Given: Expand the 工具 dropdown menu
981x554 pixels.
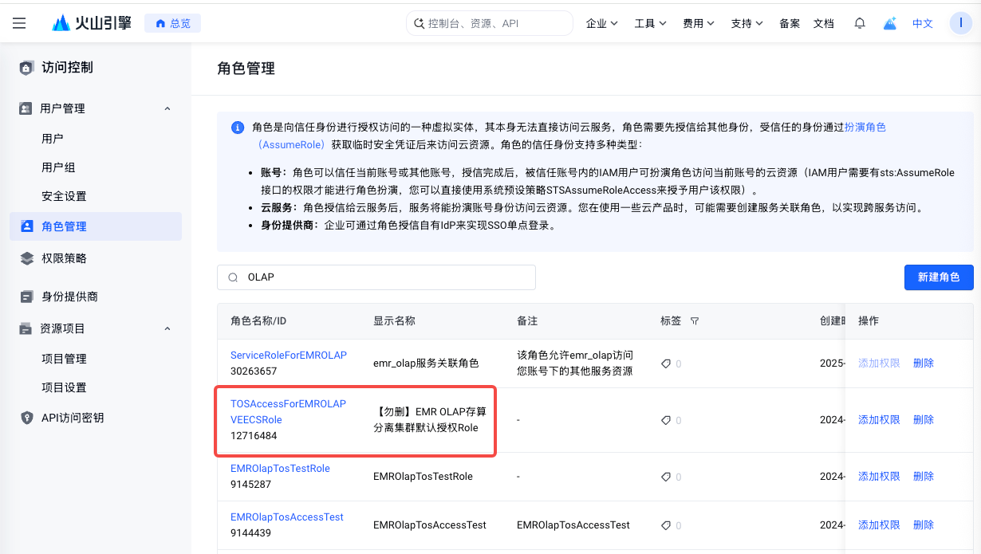Looking at the screenshot, I should pos(650,24).
